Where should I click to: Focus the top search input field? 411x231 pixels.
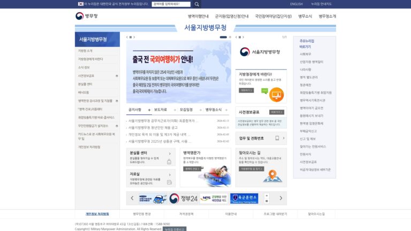(x=171, y=4)
